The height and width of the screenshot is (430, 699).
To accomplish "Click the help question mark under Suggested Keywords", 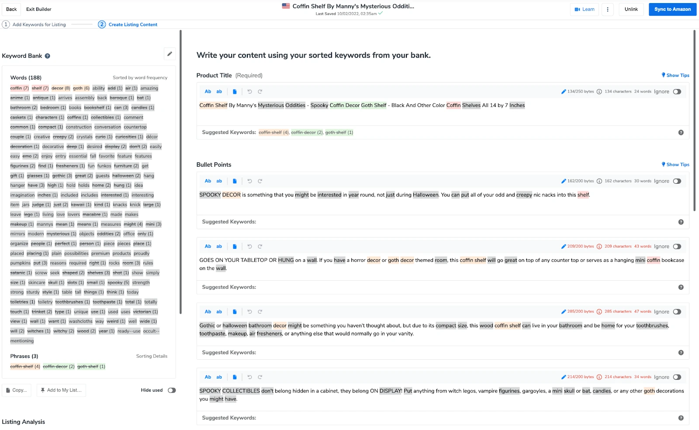I will click(681, 132).
